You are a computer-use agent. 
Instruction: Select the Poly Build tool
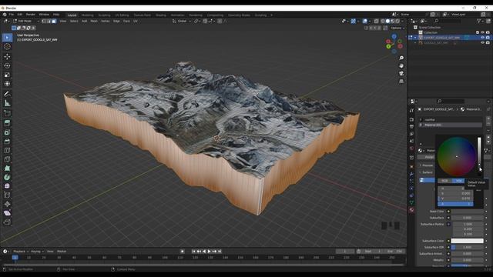pyautogui.click(x=7, y=169)
